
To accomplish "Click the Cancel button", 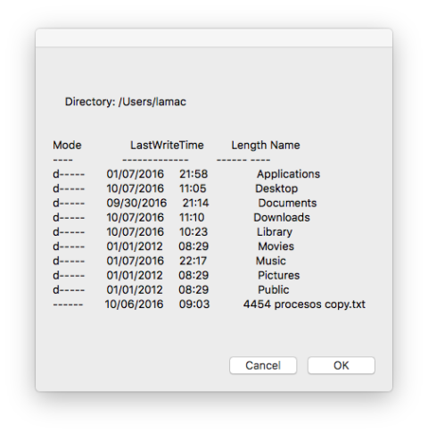I will 263,365.
